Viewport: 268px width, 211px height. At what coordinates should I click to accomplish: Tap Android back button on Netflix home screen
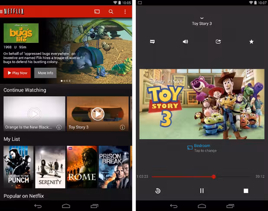click(38, 206)
